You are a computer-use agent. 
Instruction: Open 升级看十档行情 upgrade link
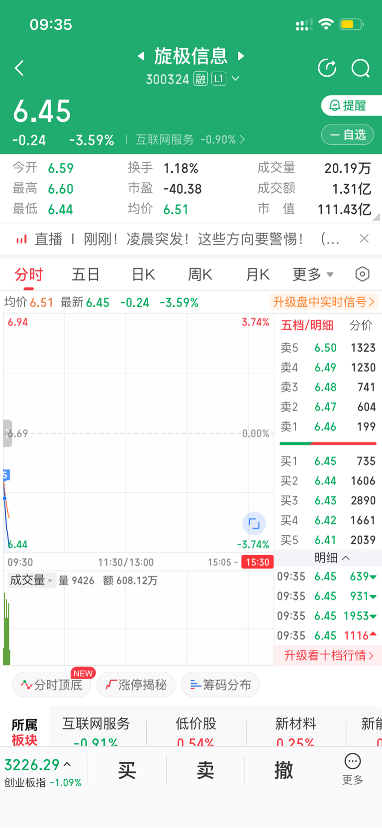[x=328, y=655]
